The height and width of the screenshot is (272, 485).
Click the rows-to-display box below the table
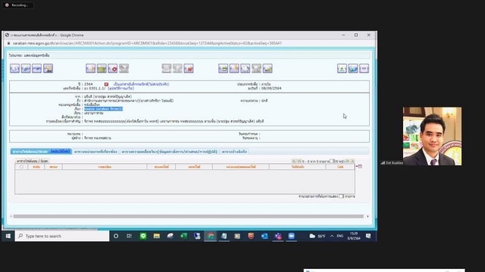(x=341, y=196)
